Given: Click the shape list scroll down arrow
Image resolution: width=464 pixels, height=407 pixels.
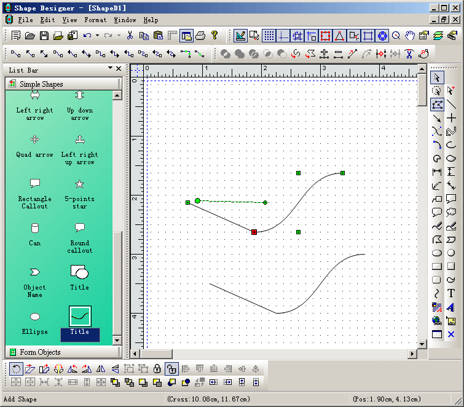Looking at the screenshot, I should tap(117, 341).
